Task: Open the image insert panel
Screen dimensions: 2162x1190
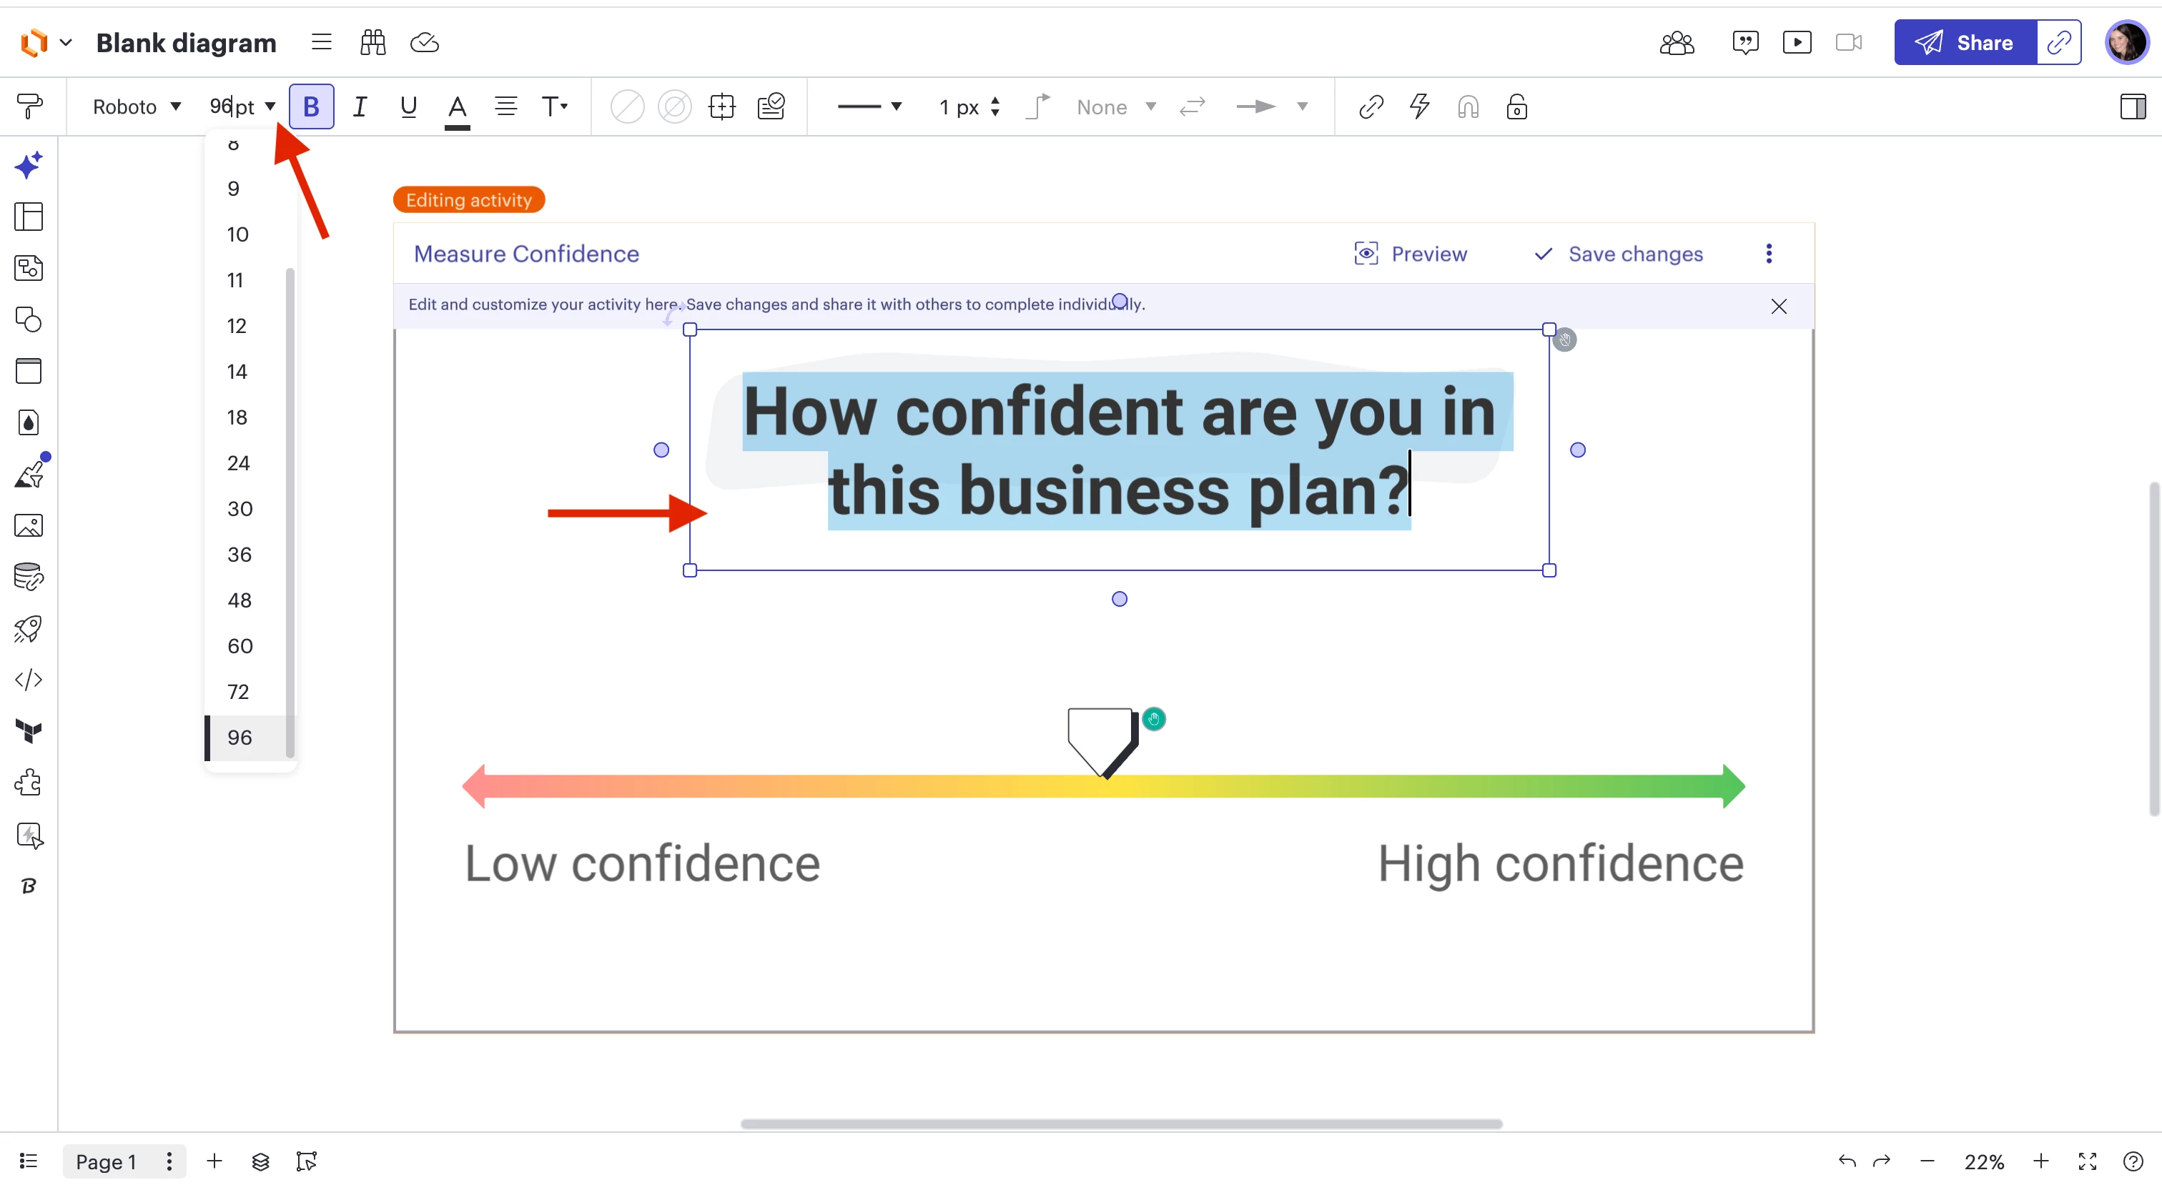Action: pos(29,525)
